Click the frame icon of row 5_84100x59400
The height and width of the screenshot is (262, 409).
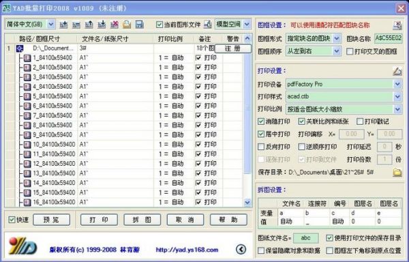27,97
